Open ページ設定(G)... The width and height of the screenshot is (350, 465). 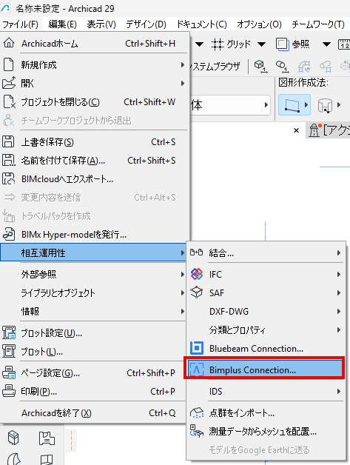(94, 372)
